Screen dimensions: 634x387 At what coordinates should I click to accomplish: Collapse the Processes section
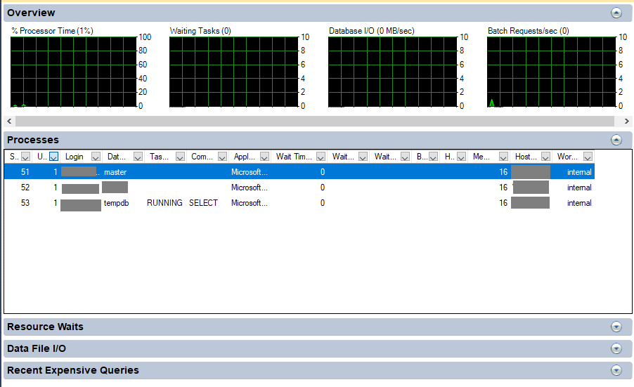(616, 140)
